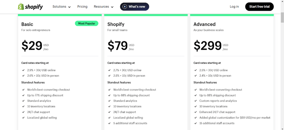Click the $29 price
Image resolution: width=284 pixels, height=130 pixels.
tap(32, 45)
